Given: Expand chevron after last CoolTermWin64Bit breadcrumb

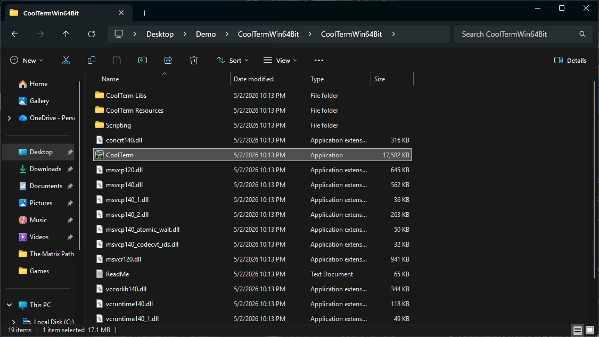Looking at the screenshot, I should (393, 34).
